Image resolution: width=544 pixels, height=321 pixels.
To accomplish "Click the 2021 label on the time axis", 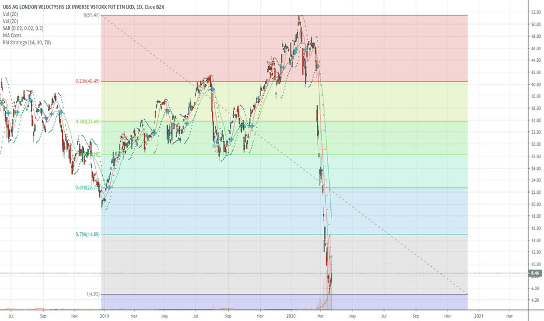I will click(x=479, y=316).
